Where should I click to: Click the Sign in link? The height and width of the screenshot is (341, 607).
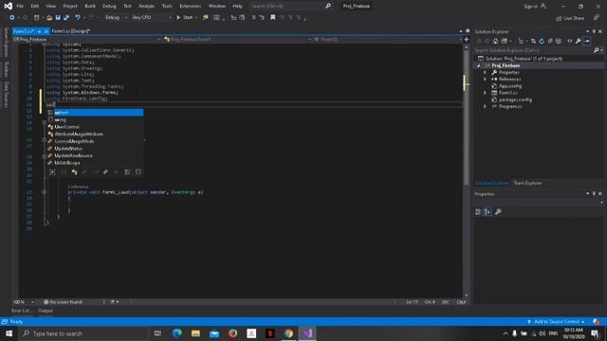tap(535, 7)
